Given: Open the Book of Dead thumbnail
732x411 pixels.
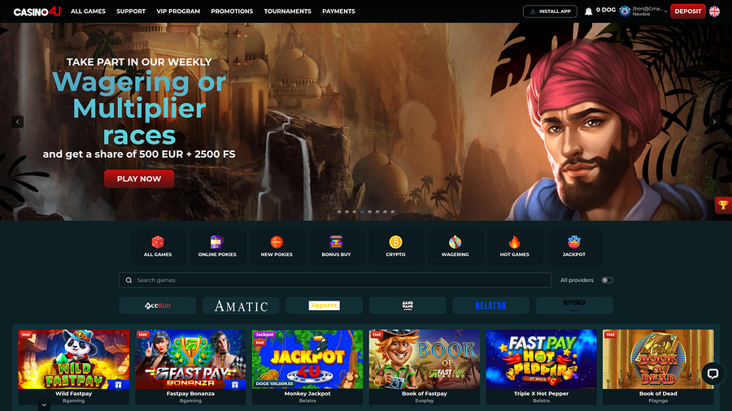Looking at the screenshot, I should click(x=658, y=359).
